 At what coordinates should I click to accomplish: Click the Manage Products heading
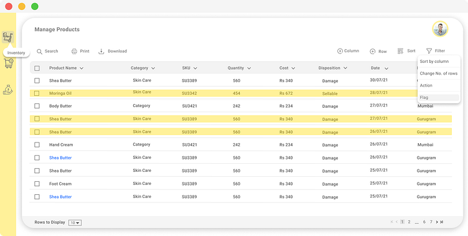57,29
